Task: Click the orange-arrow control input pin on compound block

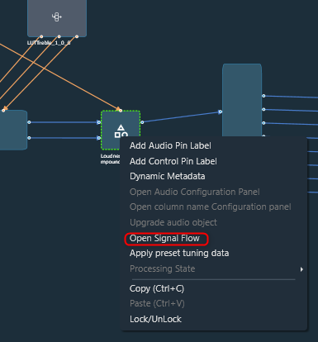Action: 121,111
